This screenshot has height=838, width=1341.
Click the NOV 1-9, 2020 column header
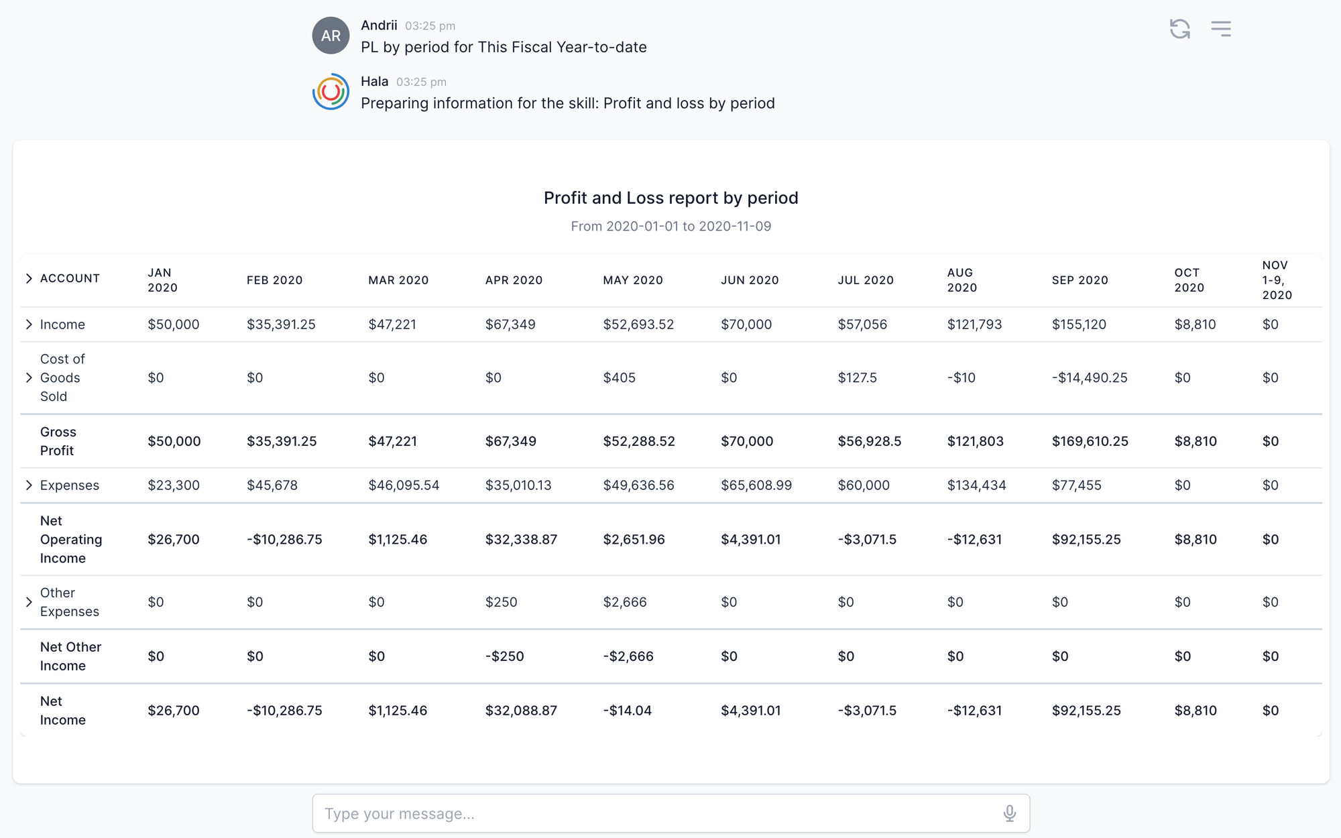click(x=1277, y=280)
